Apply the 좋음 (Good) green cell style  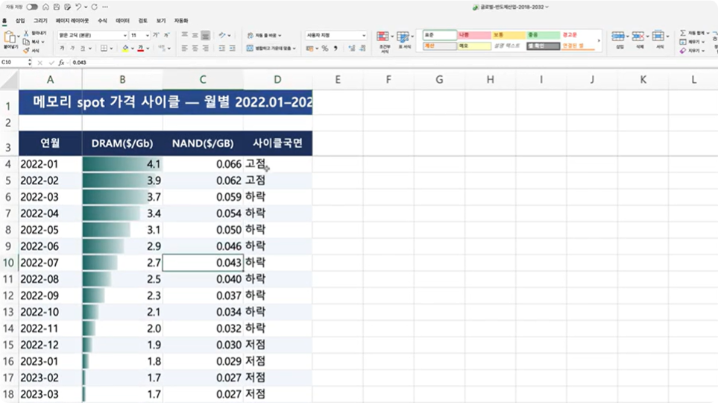[x=543, y=35]
